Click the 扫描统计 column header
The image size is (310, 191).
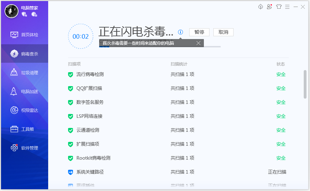click(179, 64)
